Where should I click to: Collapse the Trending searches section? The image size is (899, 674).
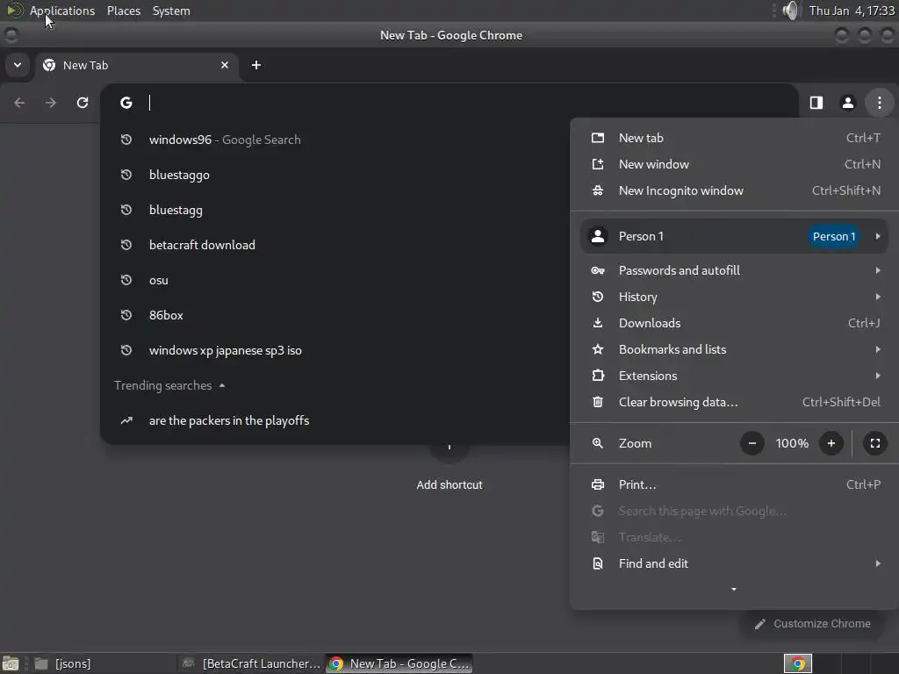pyautogui.click(x=221, y=386)
